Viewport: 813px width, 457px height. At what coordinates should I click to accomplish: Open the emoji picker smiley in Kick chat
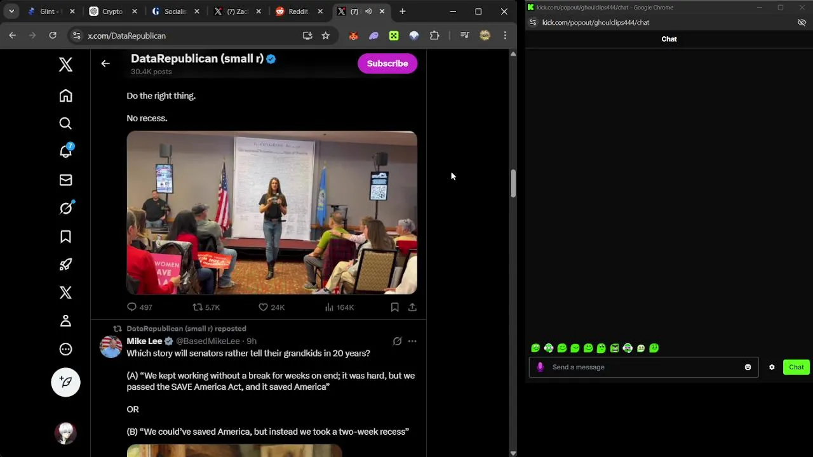coord(748,367)
